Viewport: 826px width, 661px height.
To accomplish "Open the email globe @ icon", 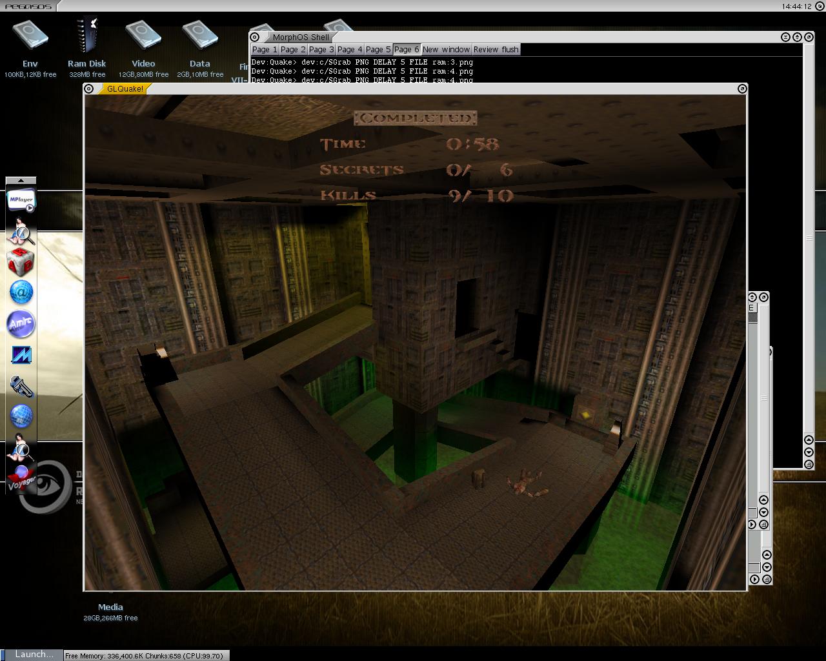I will (21, 293).
